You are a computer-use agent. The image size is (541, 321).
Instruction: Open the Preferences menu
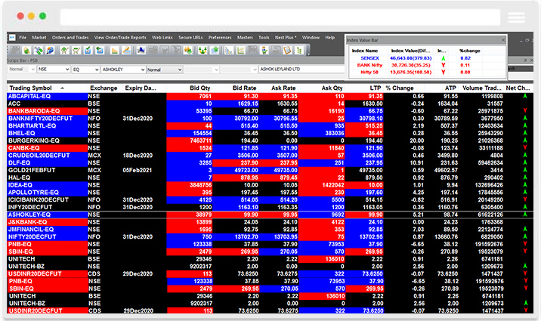[x=220, y=37]
